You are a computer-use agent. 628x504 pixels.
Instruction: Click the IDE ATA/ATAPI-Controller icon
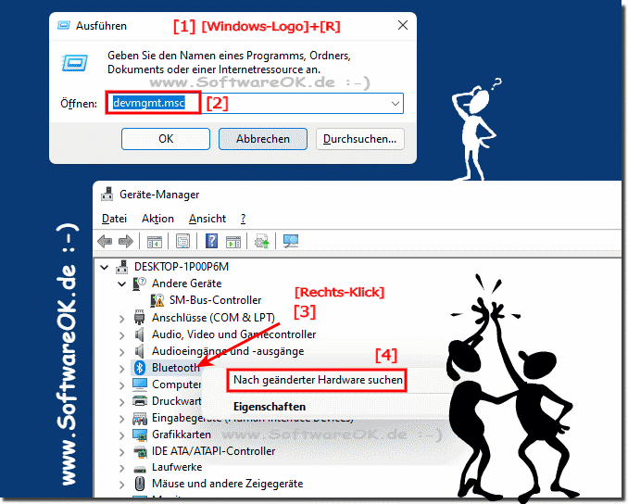139,451
